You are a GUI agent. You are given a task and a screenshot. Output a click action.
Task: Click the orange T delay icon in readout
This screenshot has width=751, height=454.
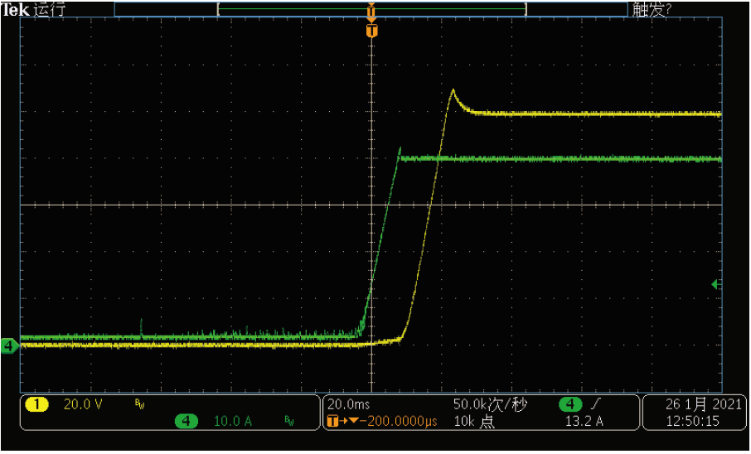pos(333,422)
